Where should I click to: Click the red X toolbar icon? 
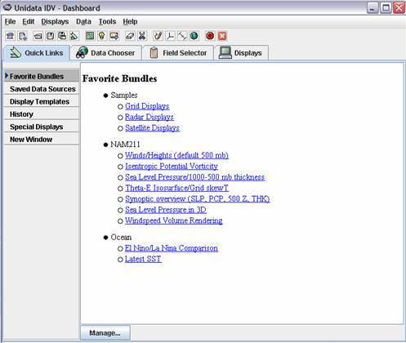pos(222,36)
